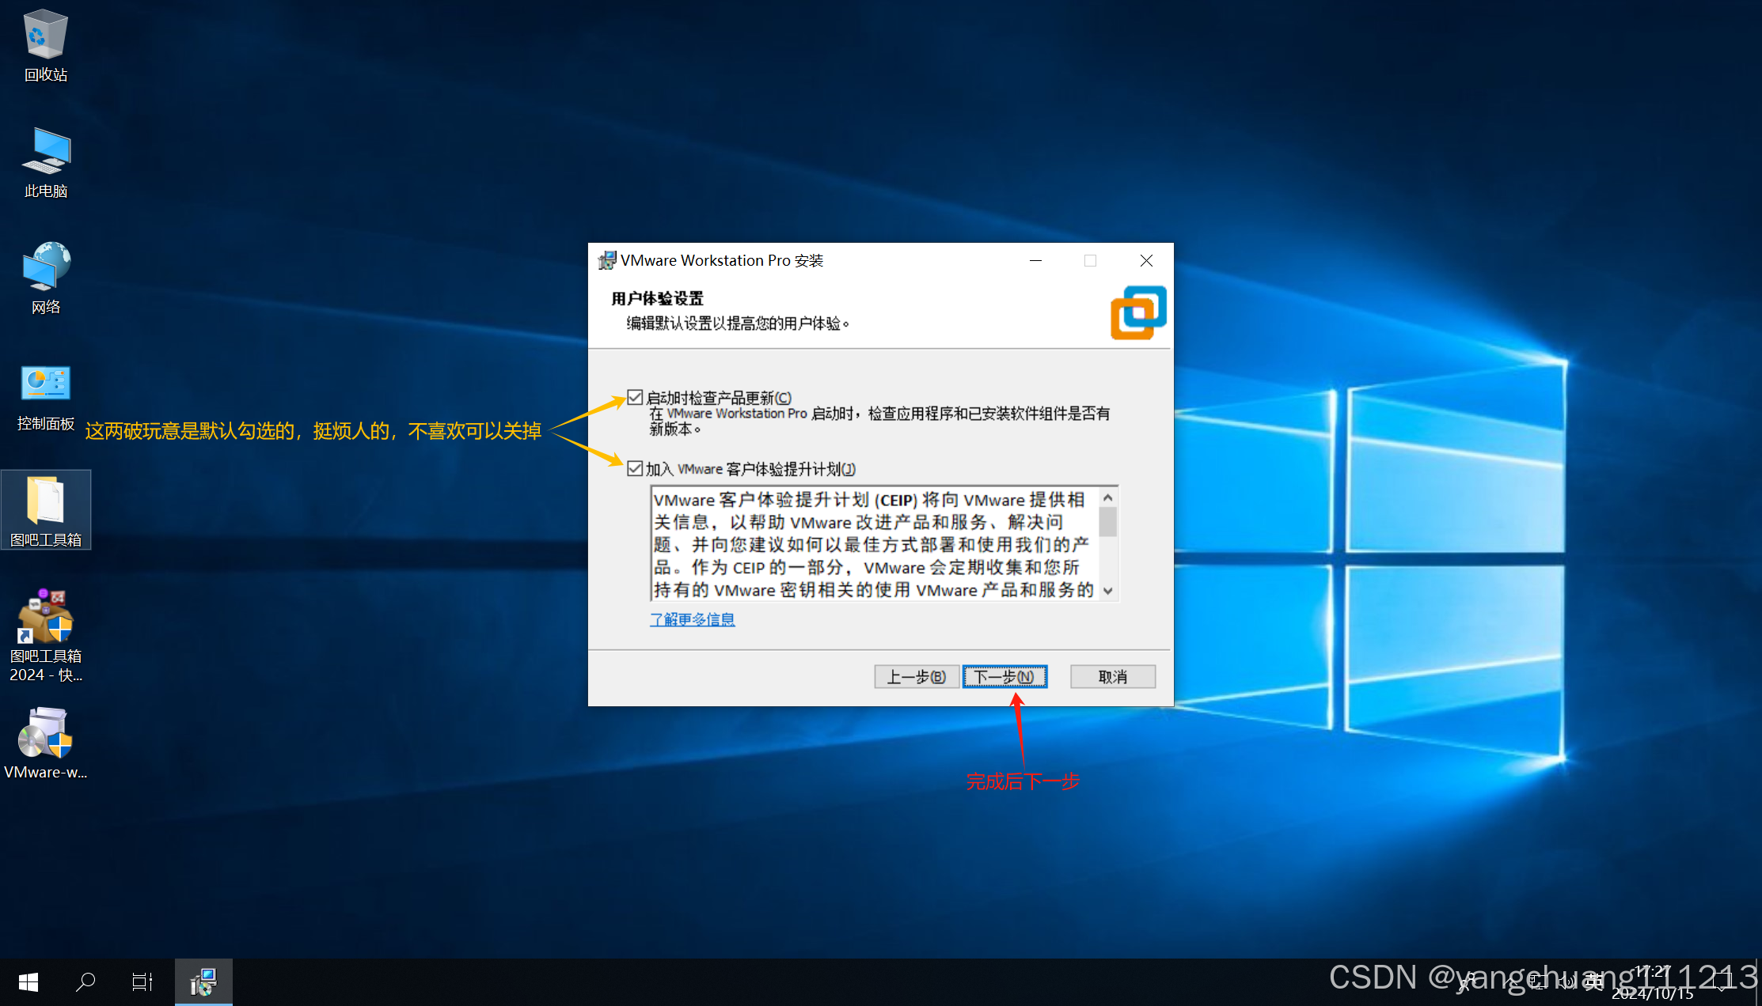
Task: Uncheck 加入 VMware 客户体验提升计划 checkbox
Action: (x=635, y=468)
